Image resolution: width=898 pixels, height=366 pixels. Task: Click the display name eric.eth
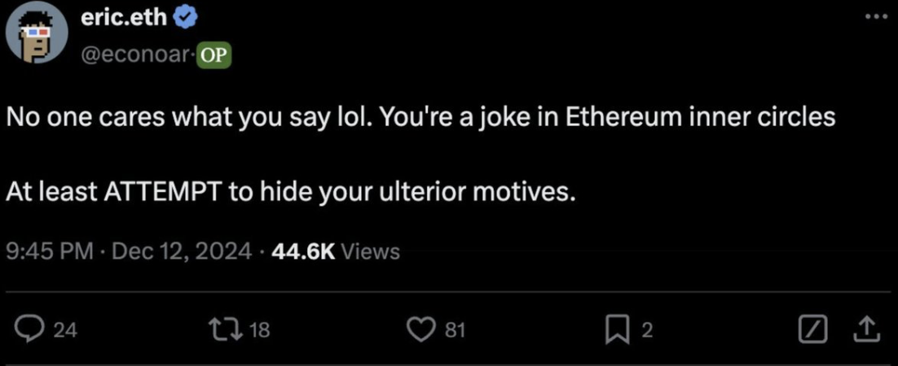coord(124,16)
